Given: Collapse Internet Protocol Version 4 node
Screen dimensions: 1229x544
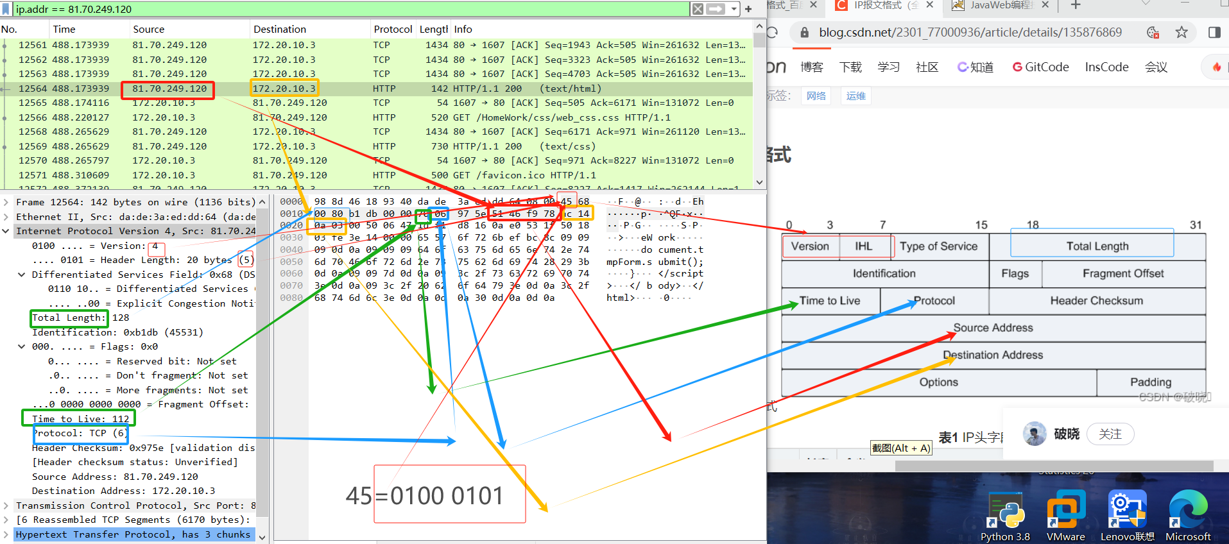Looking at the screenshot, I should [6, 231].
